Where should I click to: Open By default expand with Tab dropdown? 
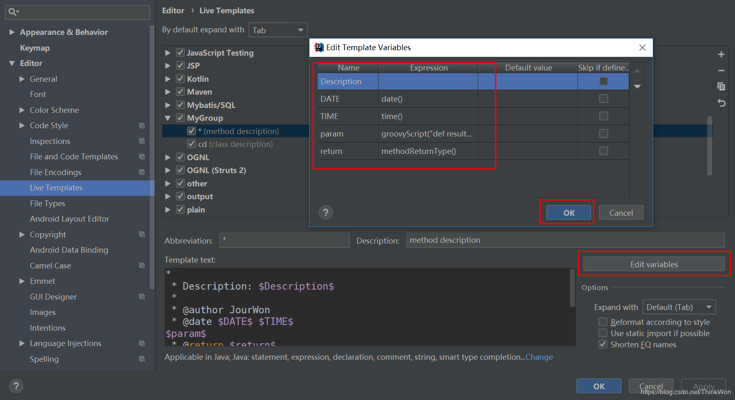pos(278,30)
